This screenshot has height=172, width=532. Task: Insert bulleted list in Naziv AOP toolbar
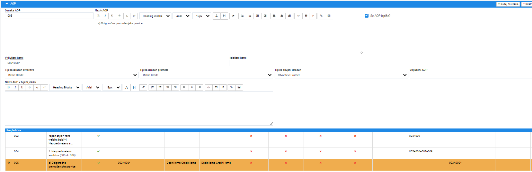(250, 16)
